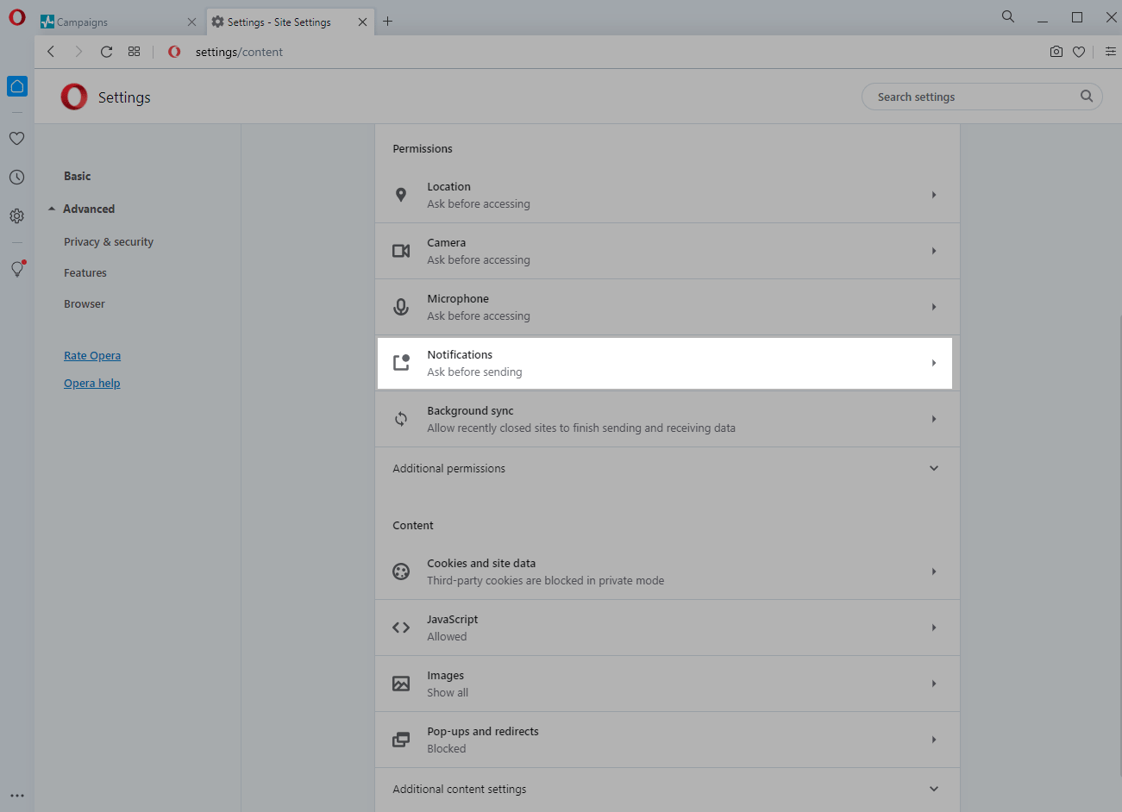Open Speed Dial start page grid icon

[134, 52]
